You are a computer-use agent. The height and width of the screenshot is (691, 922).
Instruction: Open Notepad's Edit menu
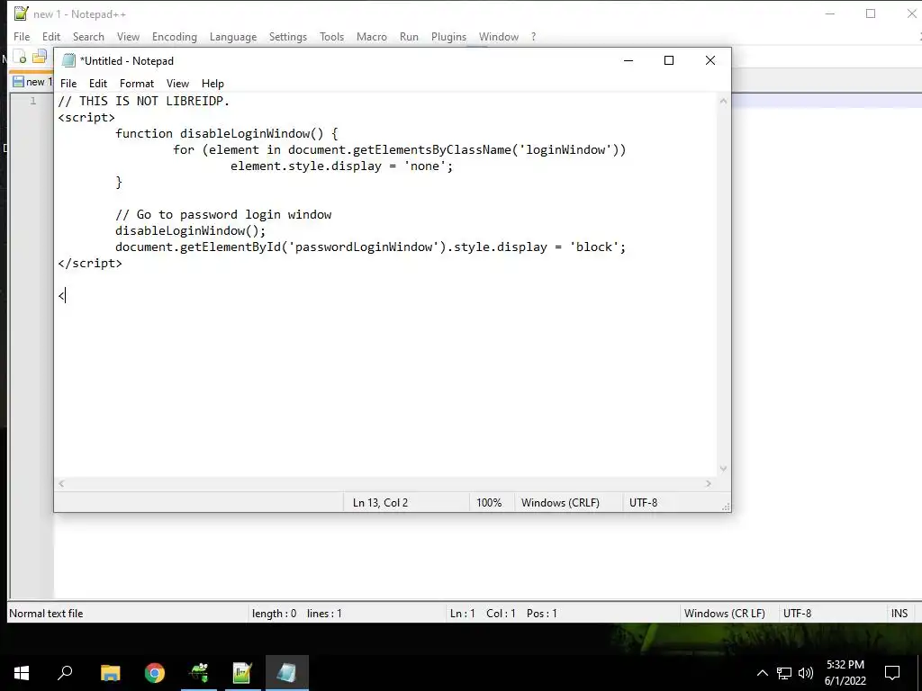[x=97, y=84]
